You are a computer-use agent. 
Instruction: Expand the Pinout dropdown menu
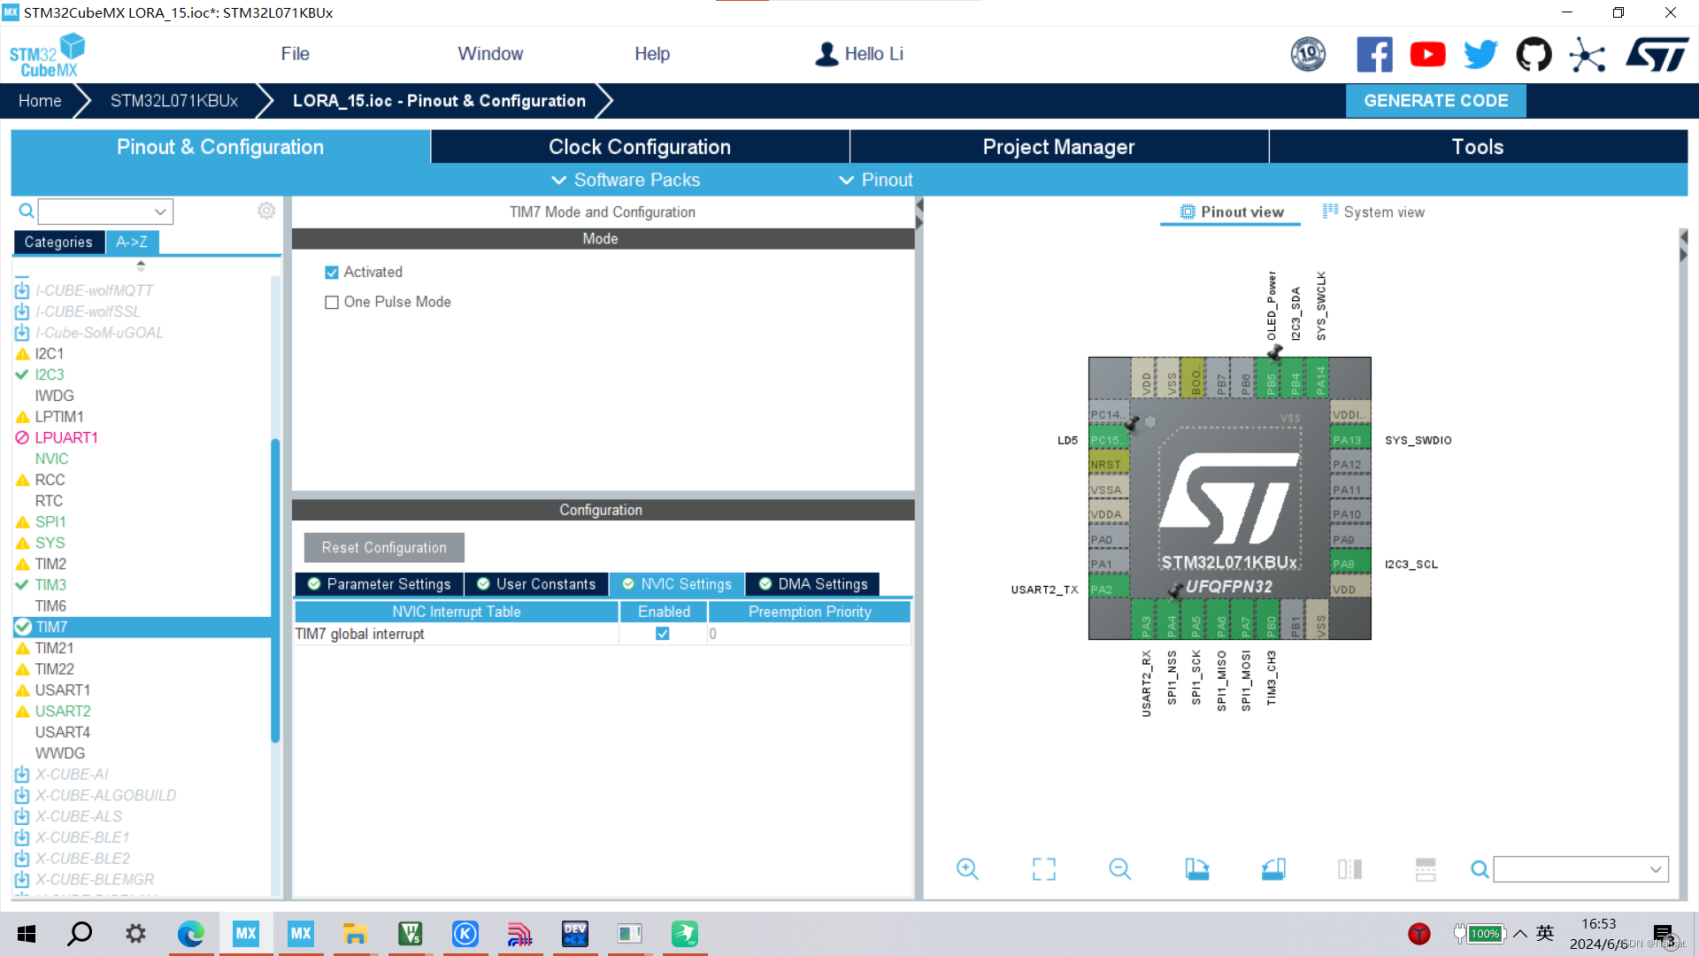coord(875,180)
